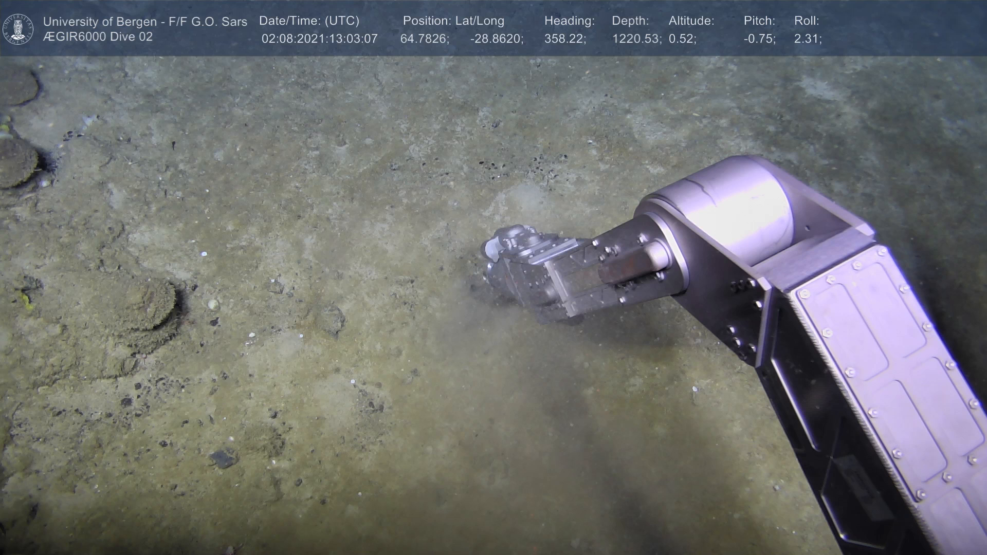Viewport: 987px width, 555px height.
Task: Click the 02:08:2021:13:03:07 timestamp value
Action: pyautogui.click(x=319, y=39)
